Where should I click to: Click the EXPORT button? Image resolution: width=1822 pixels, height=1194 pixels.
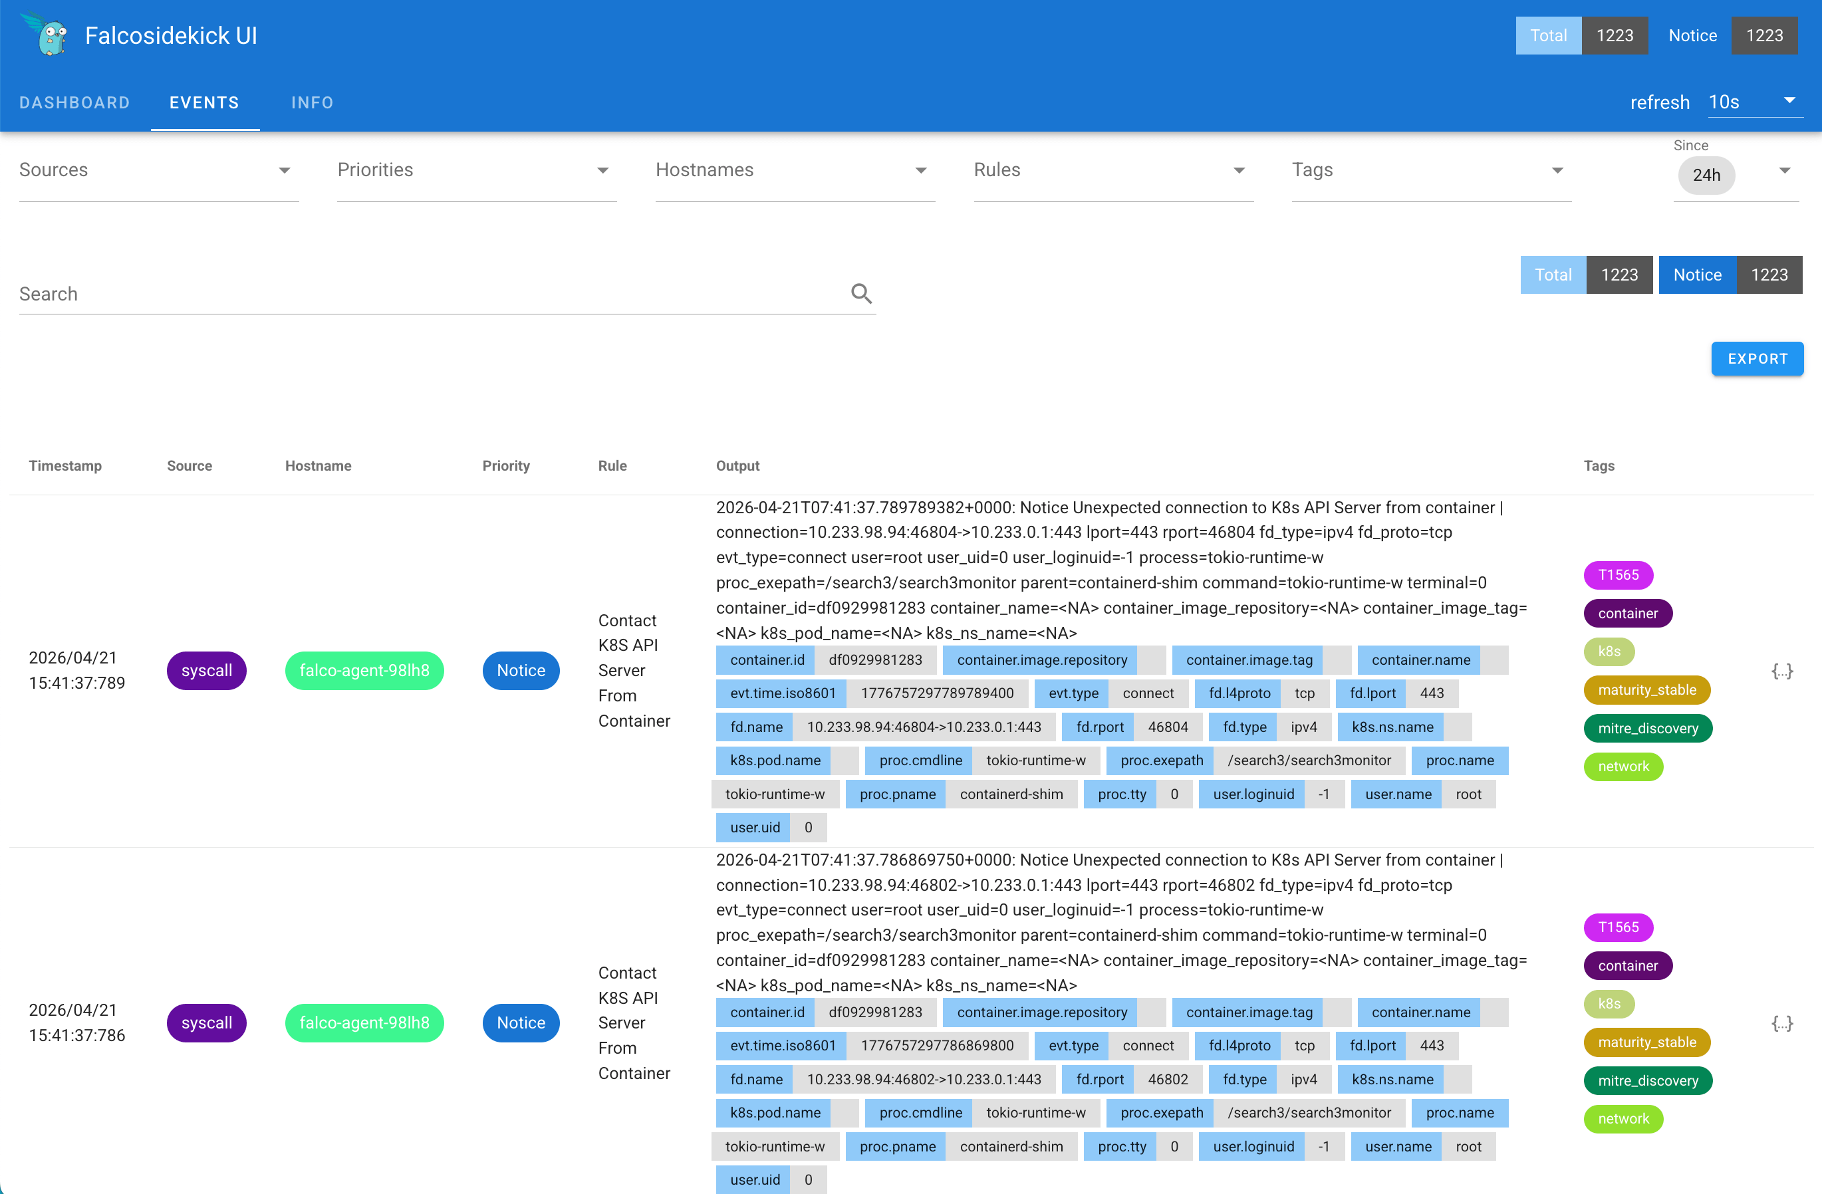[x=1757, y=359]
